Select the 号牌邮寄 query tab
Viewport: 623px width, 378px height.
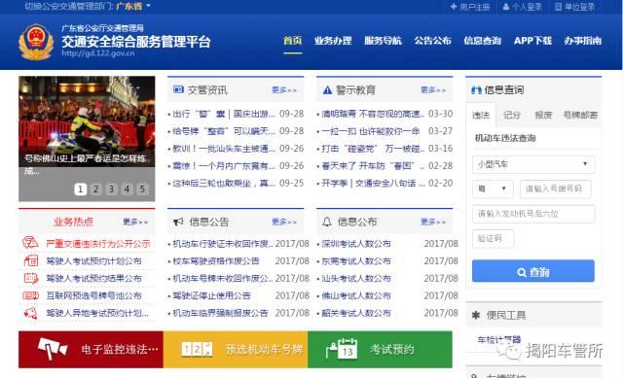580,115
